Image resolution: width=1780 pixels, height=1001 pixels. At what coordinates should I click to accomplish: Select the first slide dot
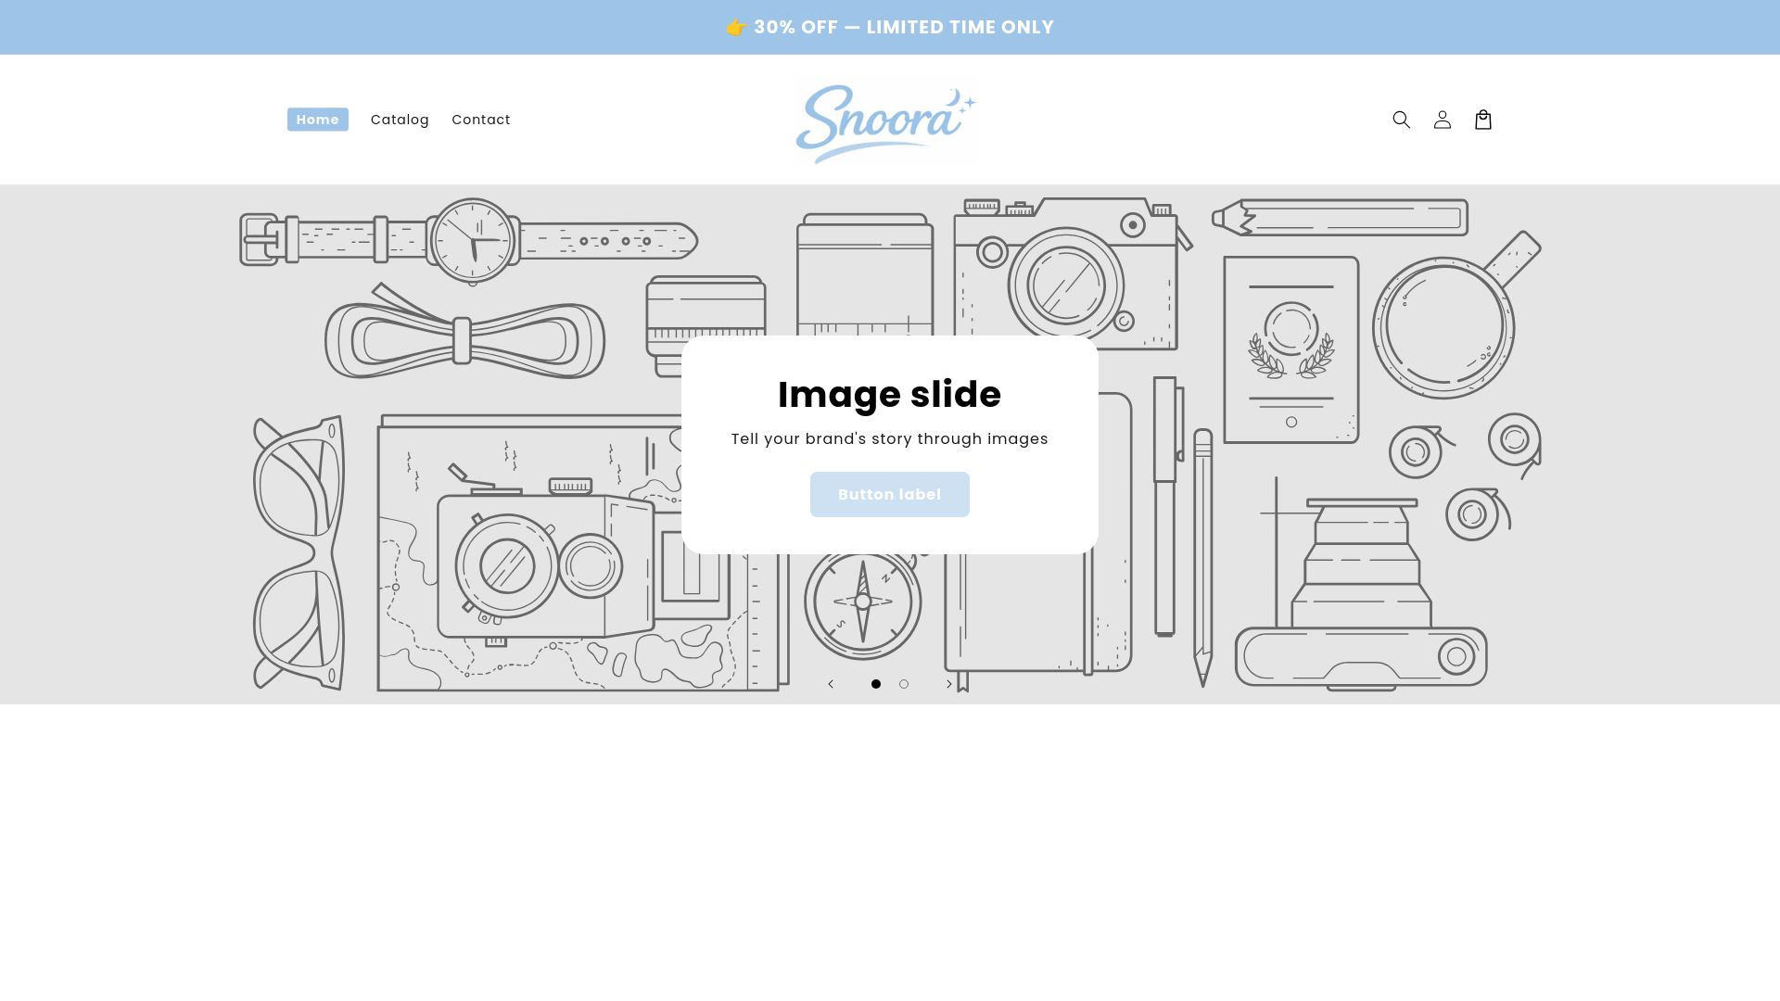876,684
